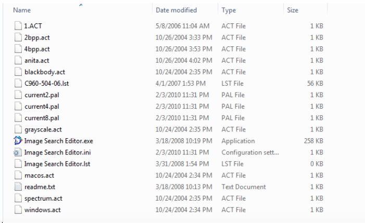Sort files by Name column header
The height and width of the screenshot is (223, 365).
coord(22,10)
